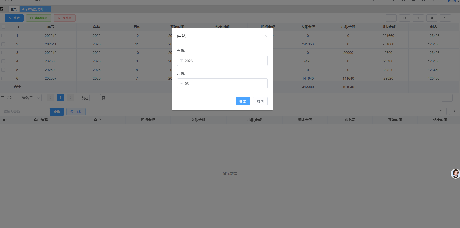Click the search magnifier icon in toolbar

(x=391, y=18)
